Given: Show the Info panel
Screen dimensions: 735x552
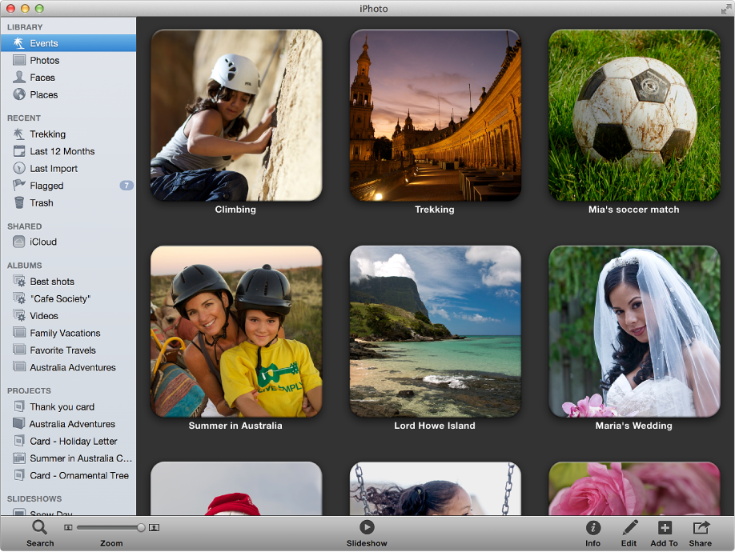Looking at the screenshot, I should 592,528.
